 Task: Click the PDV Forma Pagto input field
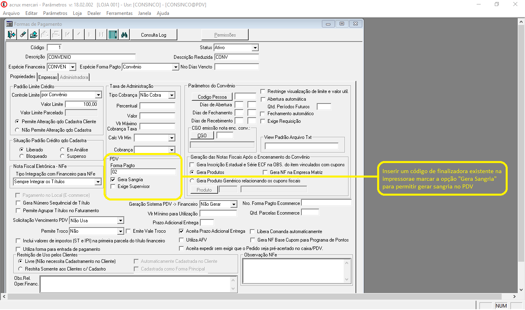pyautogui.click(x=143, y=172)
